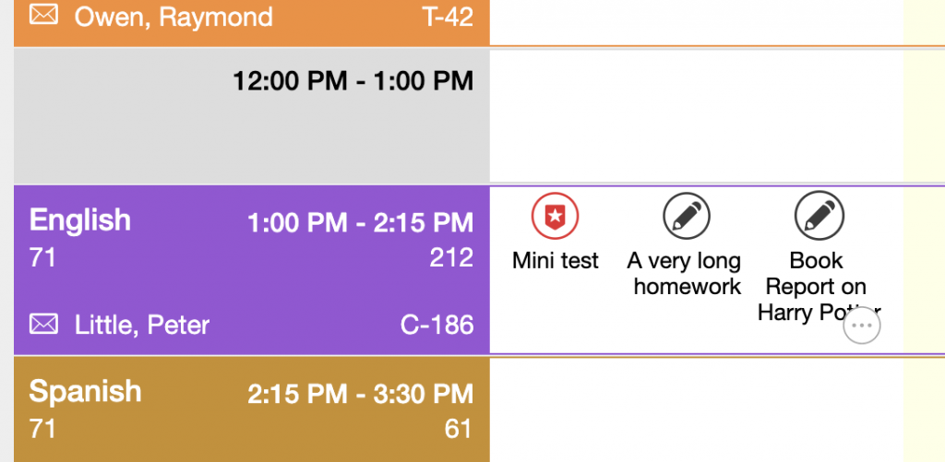The image size is (945, 462).
Task: Expand more assignments with the ellipsis button
Action: (x=862, y=326)
